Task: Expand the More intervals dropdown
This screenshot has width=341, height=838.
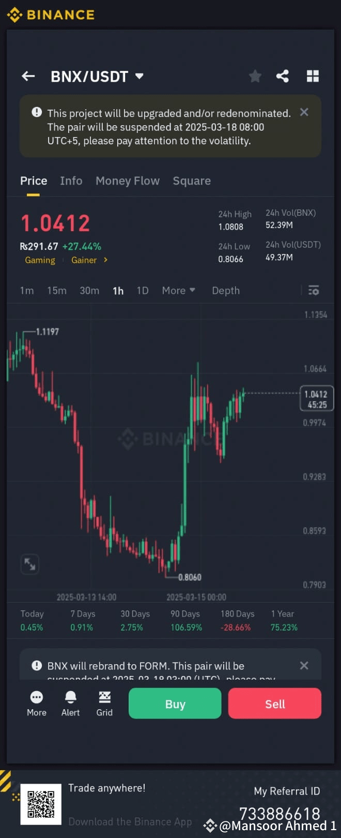Action: [179, 291]
